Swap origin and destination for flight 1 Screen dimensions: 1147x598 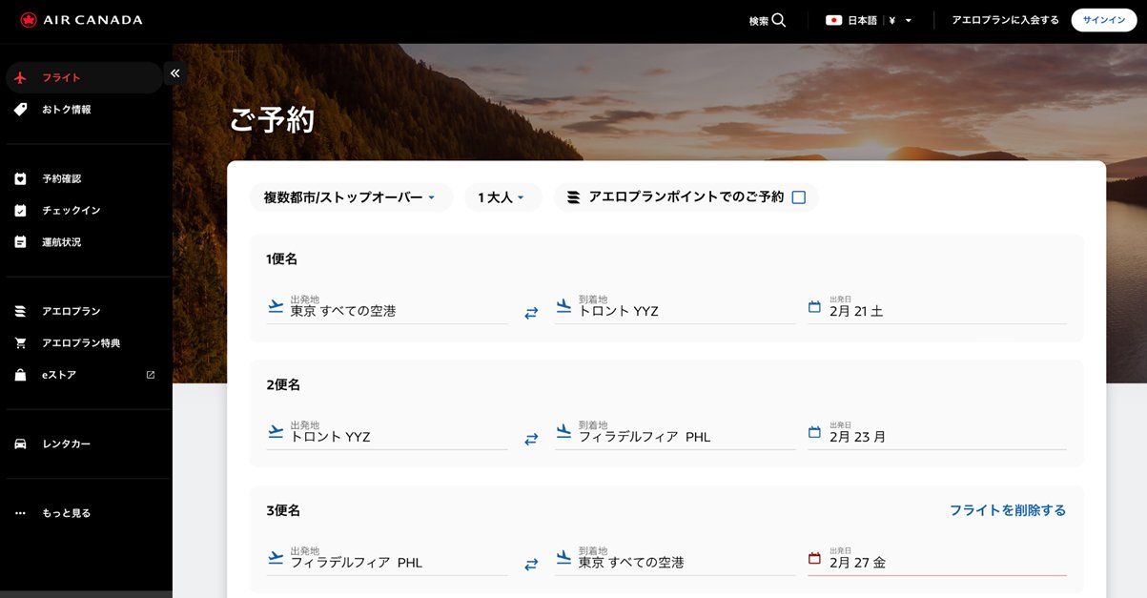531,312
